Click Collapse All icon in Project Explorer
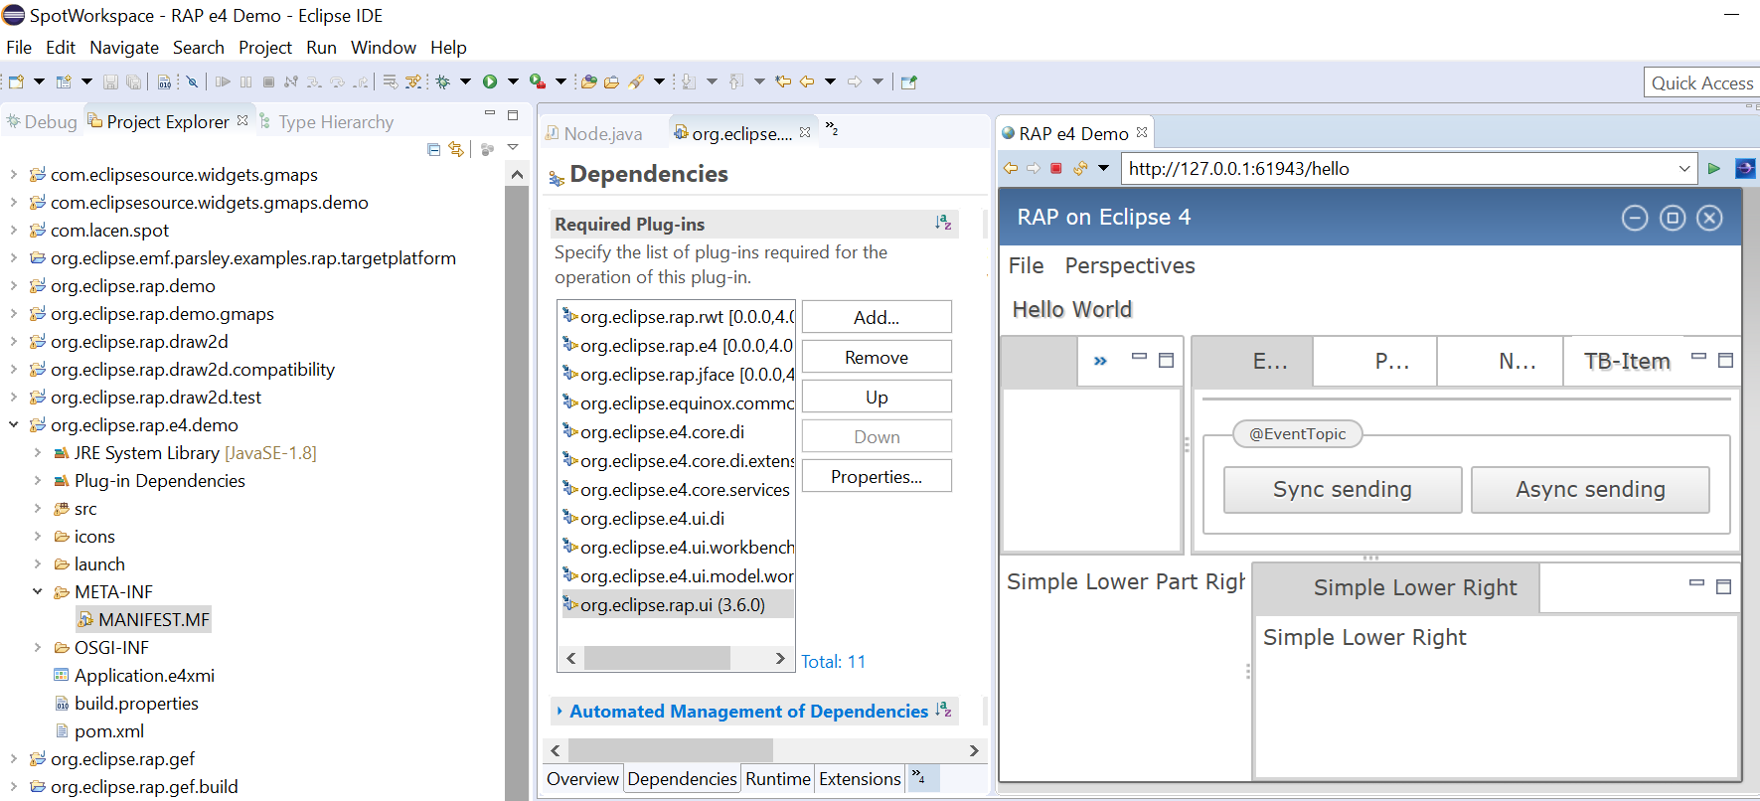Viewport: 1760px width, 801px height. pyautogui.click(x=433, y=149)
